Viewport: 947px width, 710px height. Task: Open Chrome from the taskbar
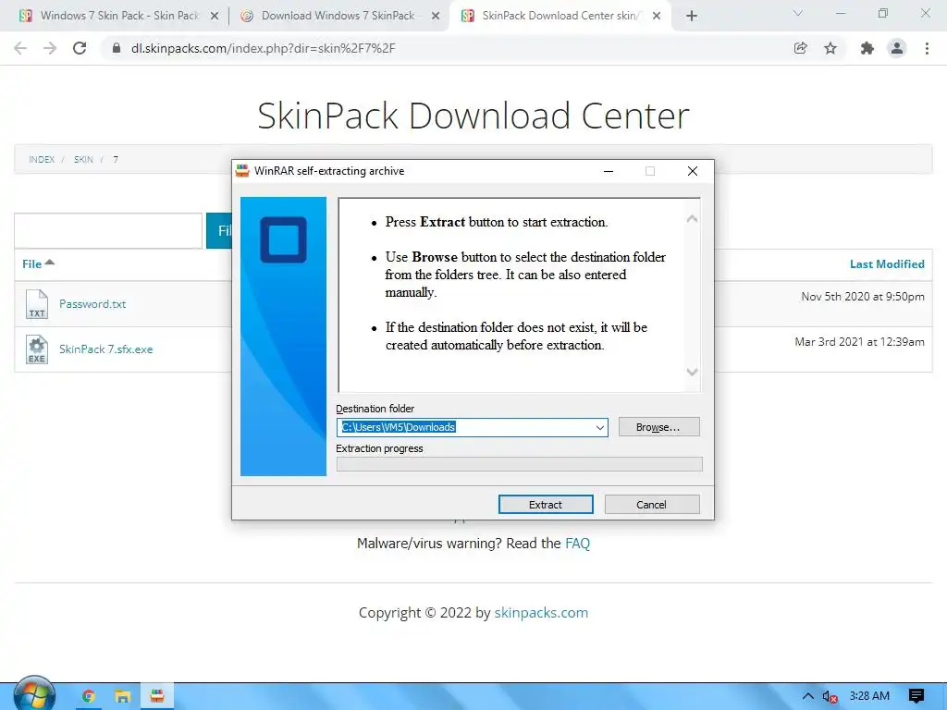[89, 696]
